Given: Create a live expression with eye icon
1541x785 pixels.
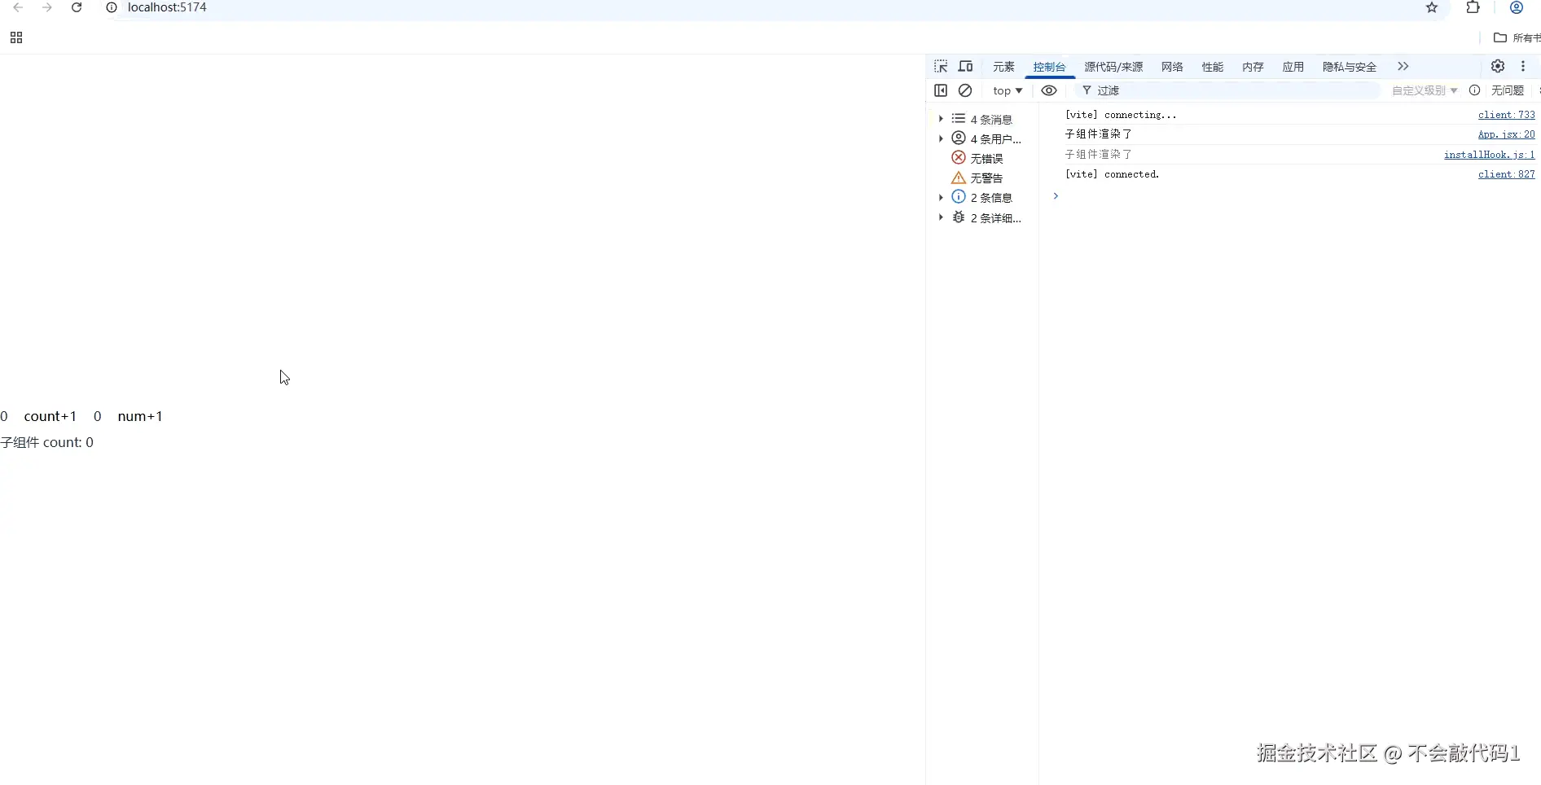Looking at the screenshot, I should [x=1049, y=90].
